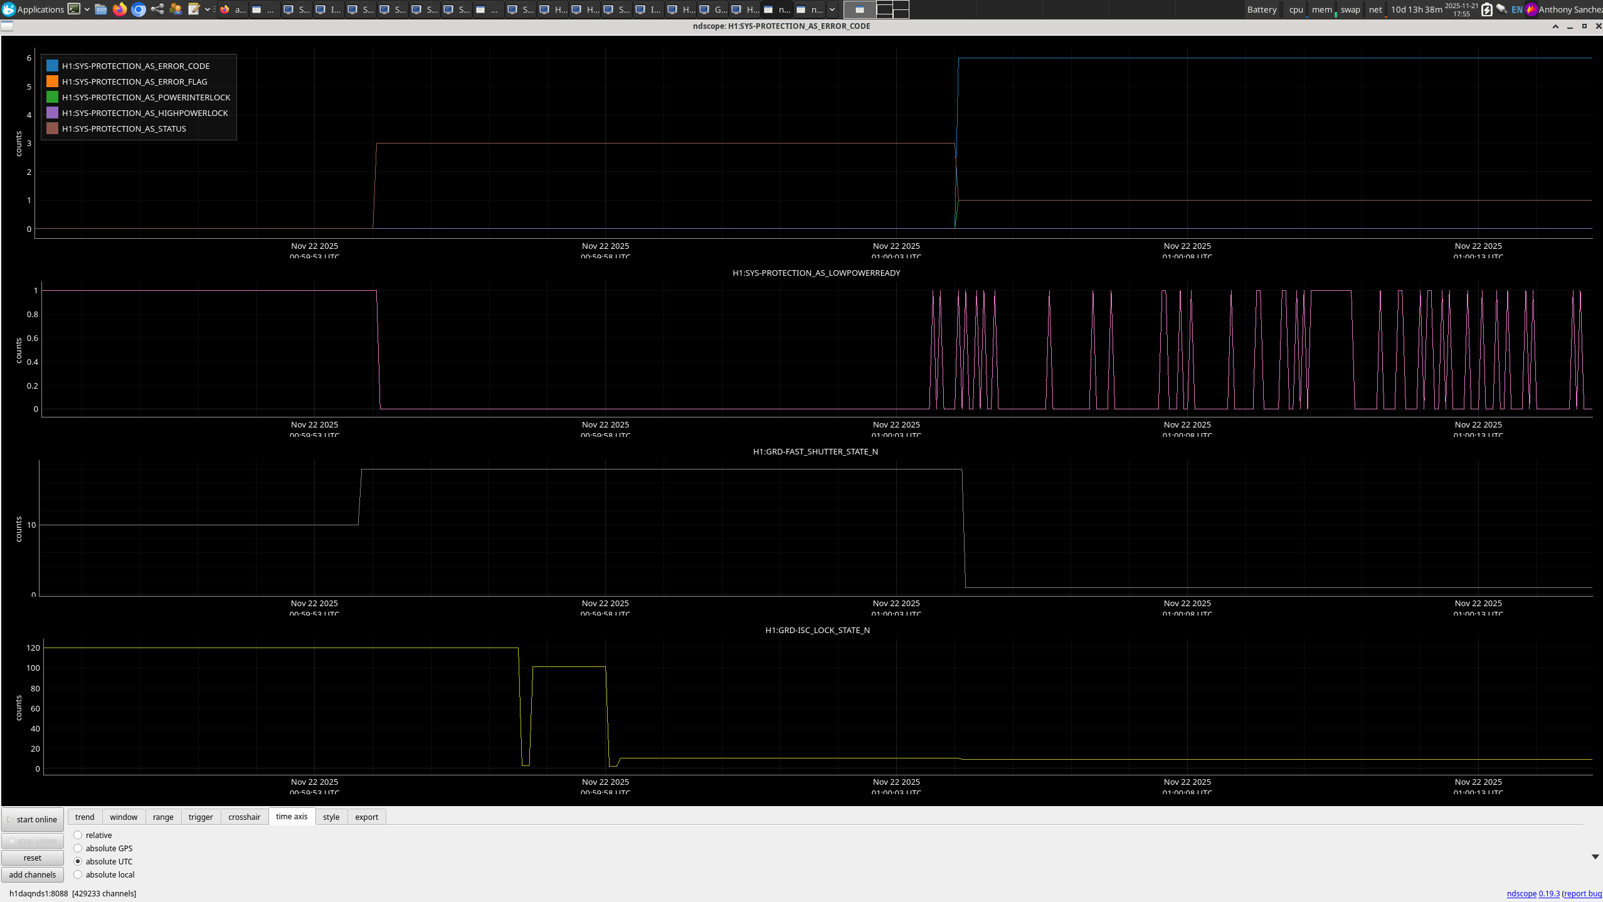
Task: Click the battery charging status icon
Action: coord(1486,9)
